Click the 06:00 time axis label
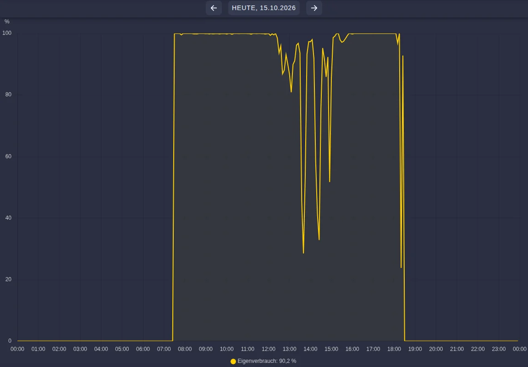 coord(143,349)
